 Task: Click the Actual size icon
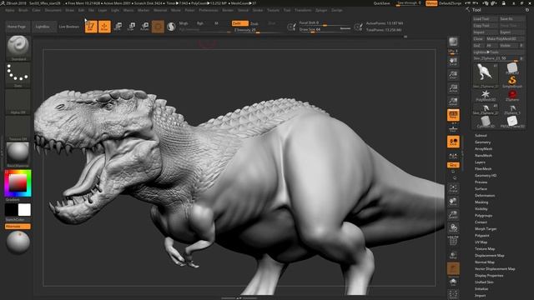[453, 88]
